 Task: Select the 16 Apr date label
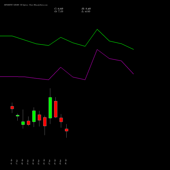pyautogui.click(x=11, y=162)
